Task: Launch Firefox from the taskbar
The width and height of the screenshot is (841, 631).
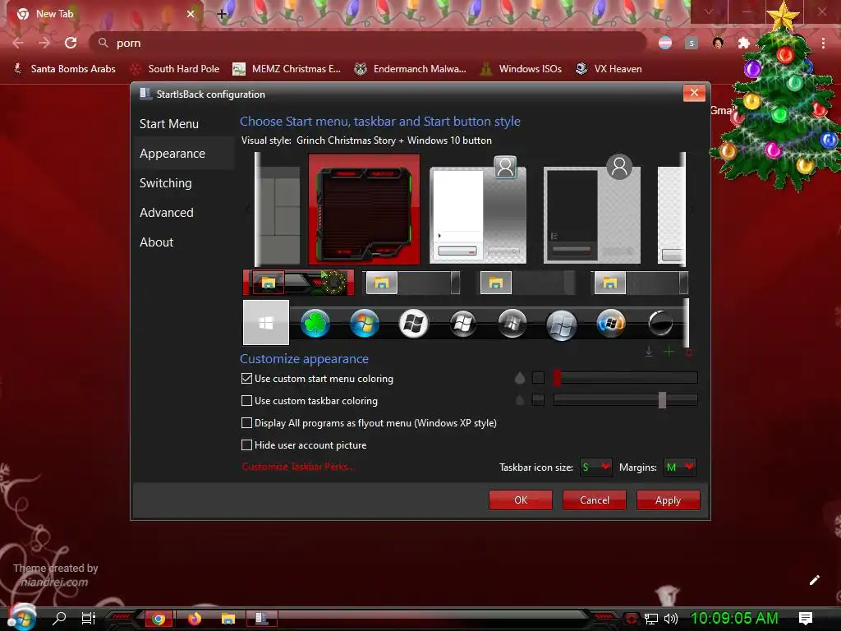Action: tap(194, 619)
